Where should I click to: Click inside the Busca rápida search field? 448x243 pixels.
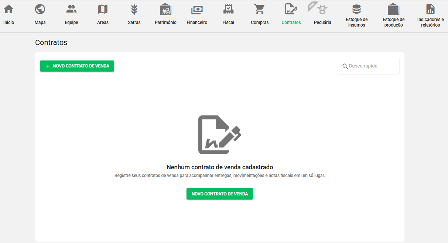[x=369, y=66]
